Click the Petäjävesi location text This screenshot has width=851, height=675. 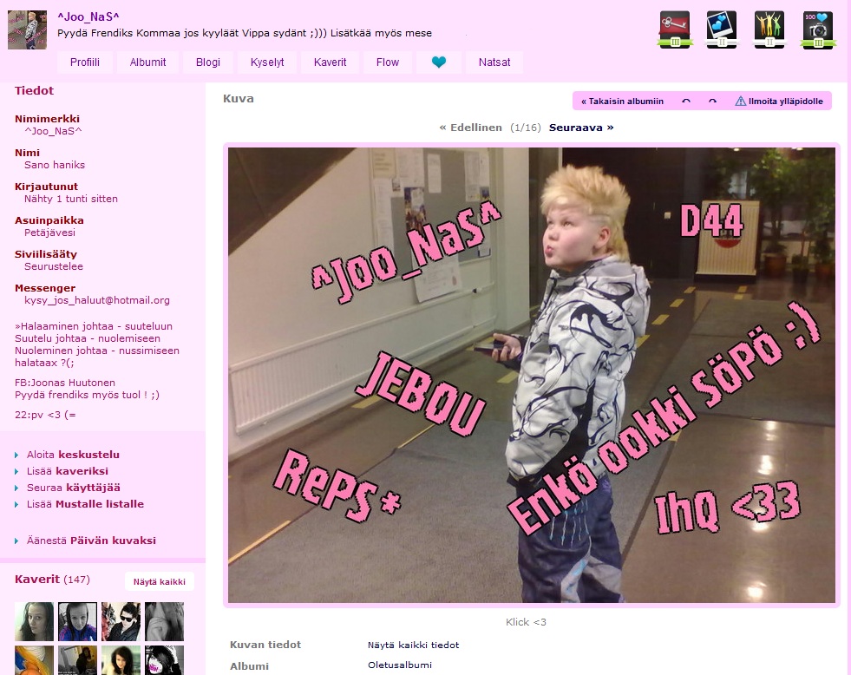(x=50, y=233)
